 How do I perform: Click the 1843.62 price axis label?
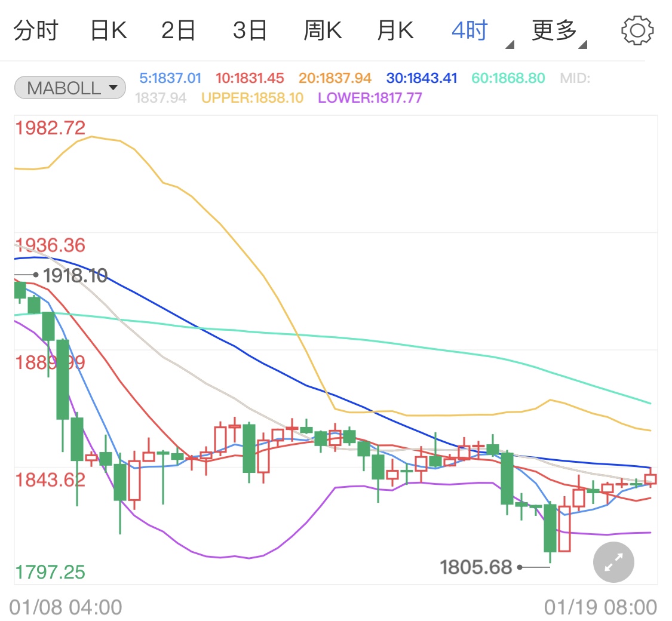click(x=50, y=480)
